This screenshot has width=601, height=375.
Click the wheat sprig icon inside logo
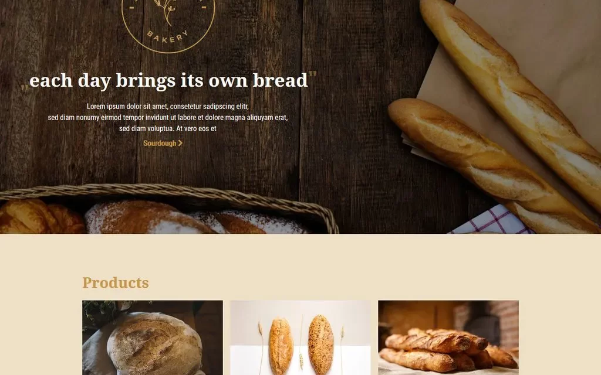[166, 12]
